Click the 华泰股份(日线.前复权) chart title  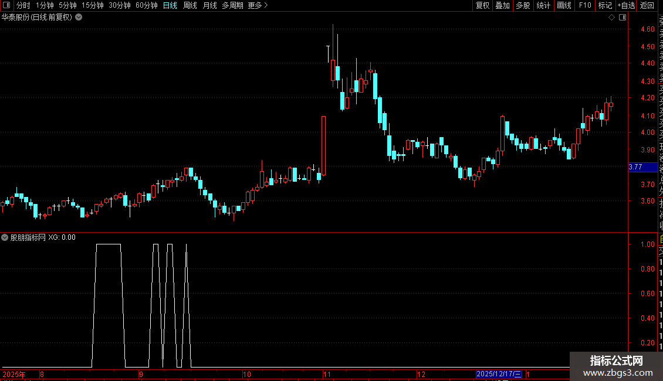pyautogui.click(x=37, y=18)
